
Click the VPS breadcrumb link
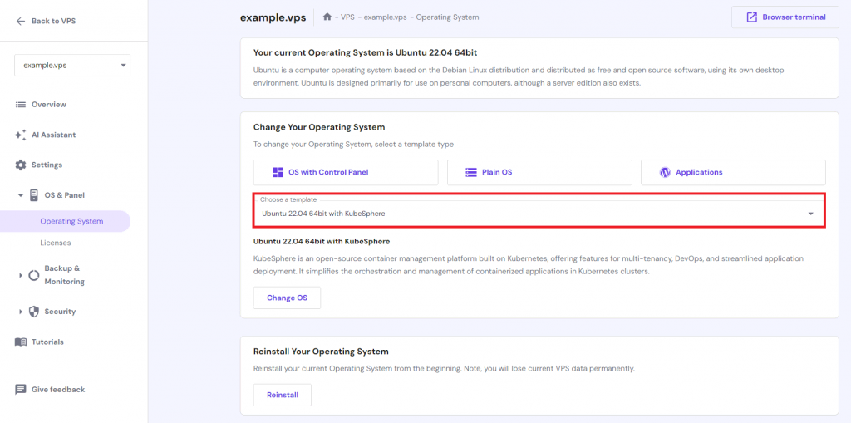click(347, 17)
